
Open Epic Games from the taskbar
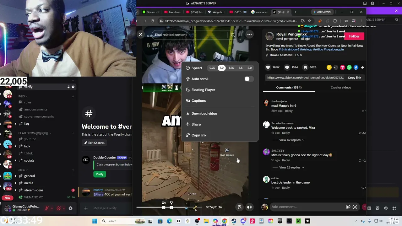point(280,221)
